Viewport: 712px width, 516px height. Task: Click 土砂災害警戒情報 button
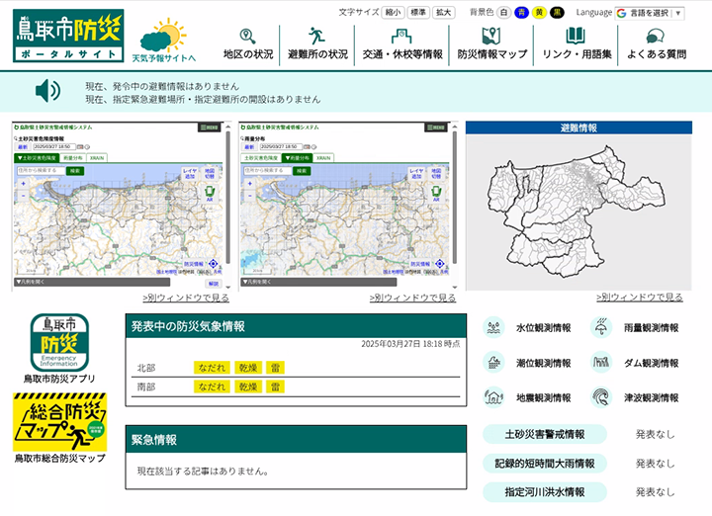[544, 434]
